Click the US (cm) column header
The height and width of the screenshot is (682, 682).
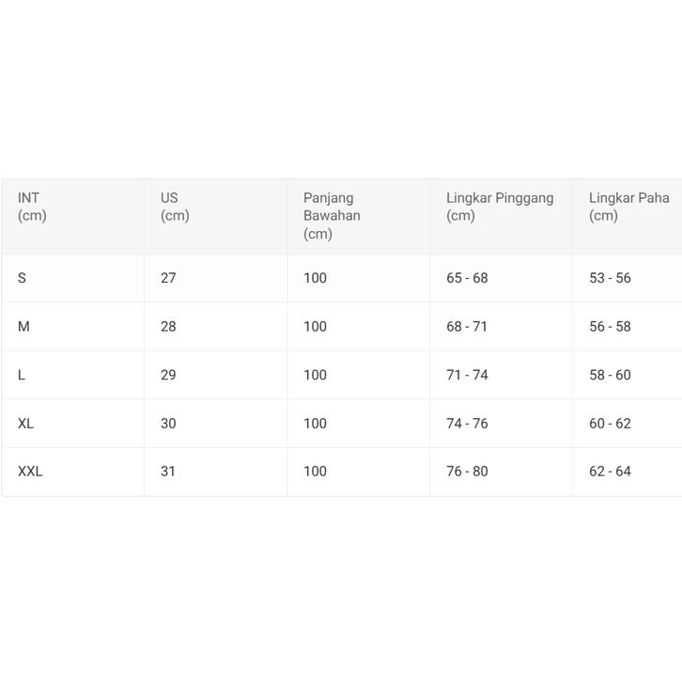(175, 207)
